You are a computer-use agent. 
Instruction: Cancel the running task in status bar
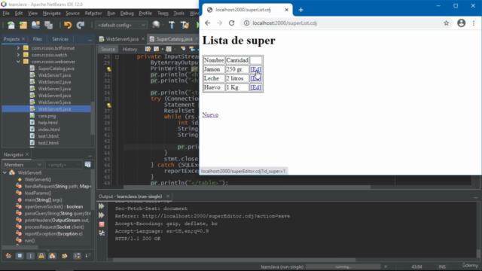pyautogui.click(x=386, y=266)
